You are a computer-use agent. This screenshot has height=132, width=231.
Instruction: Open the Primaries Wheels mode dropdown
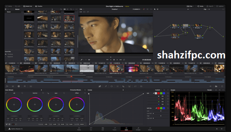pyautogui.click(x=76, y=90)
